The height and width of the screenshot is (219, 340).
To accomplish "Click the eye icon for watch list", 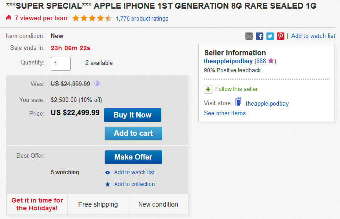I will (x=107, y=172).
